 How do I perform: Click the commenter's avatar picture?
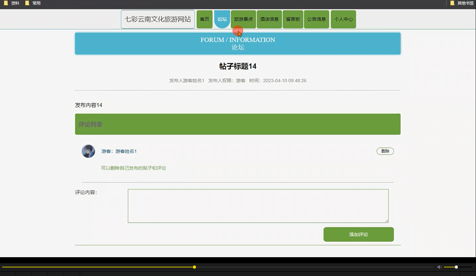[88, 151]
